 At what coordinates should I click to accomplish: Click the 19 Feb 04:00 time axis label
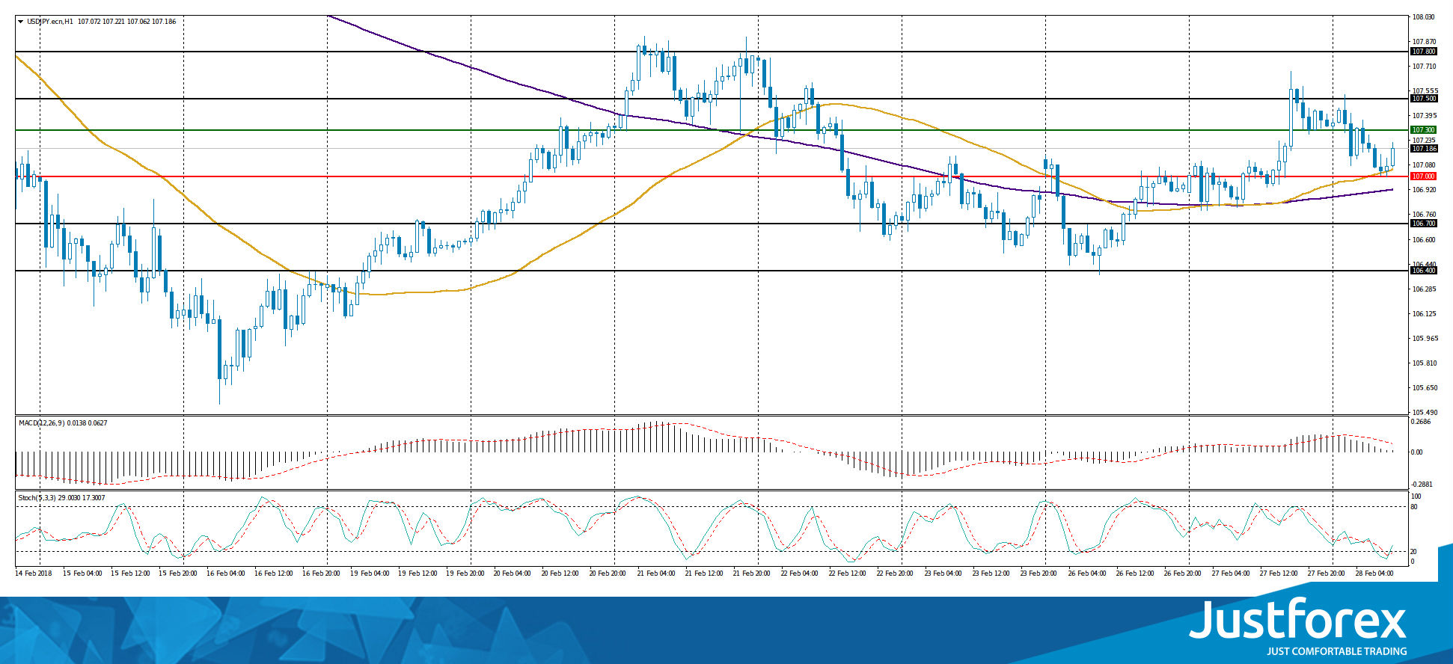coord(370,574)
